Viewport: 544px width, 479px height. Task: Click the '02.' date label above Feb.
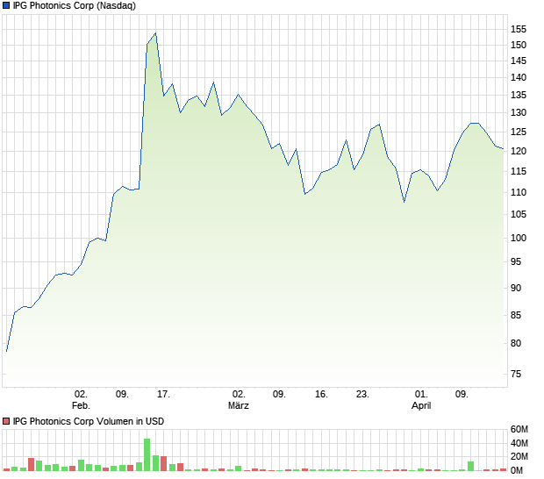click(81, 395)
